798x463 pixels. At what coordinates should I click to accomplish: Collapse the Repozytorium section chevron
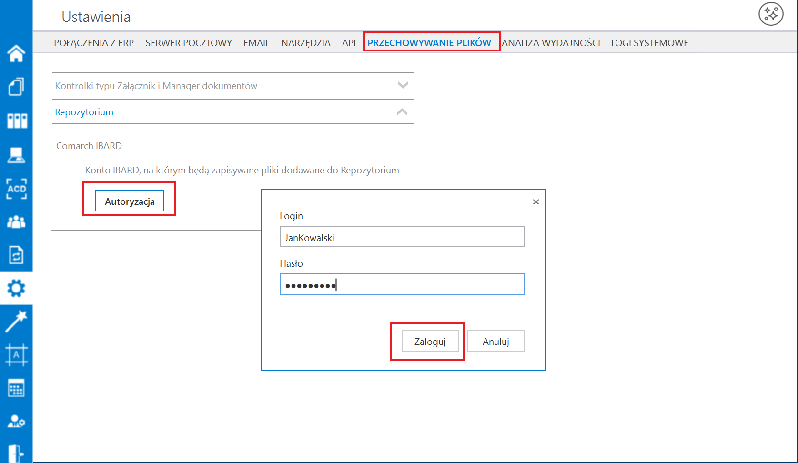click(x=402, y=112)
